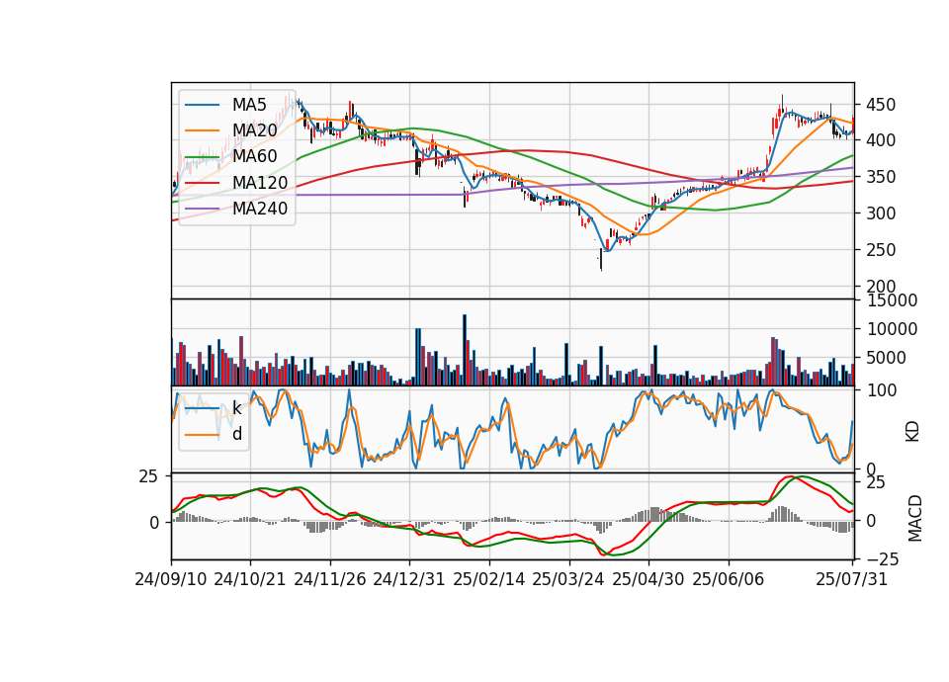Click the MA240 legend label
The width and height of the screenshot is (949, 682).
tap(260, 209)
